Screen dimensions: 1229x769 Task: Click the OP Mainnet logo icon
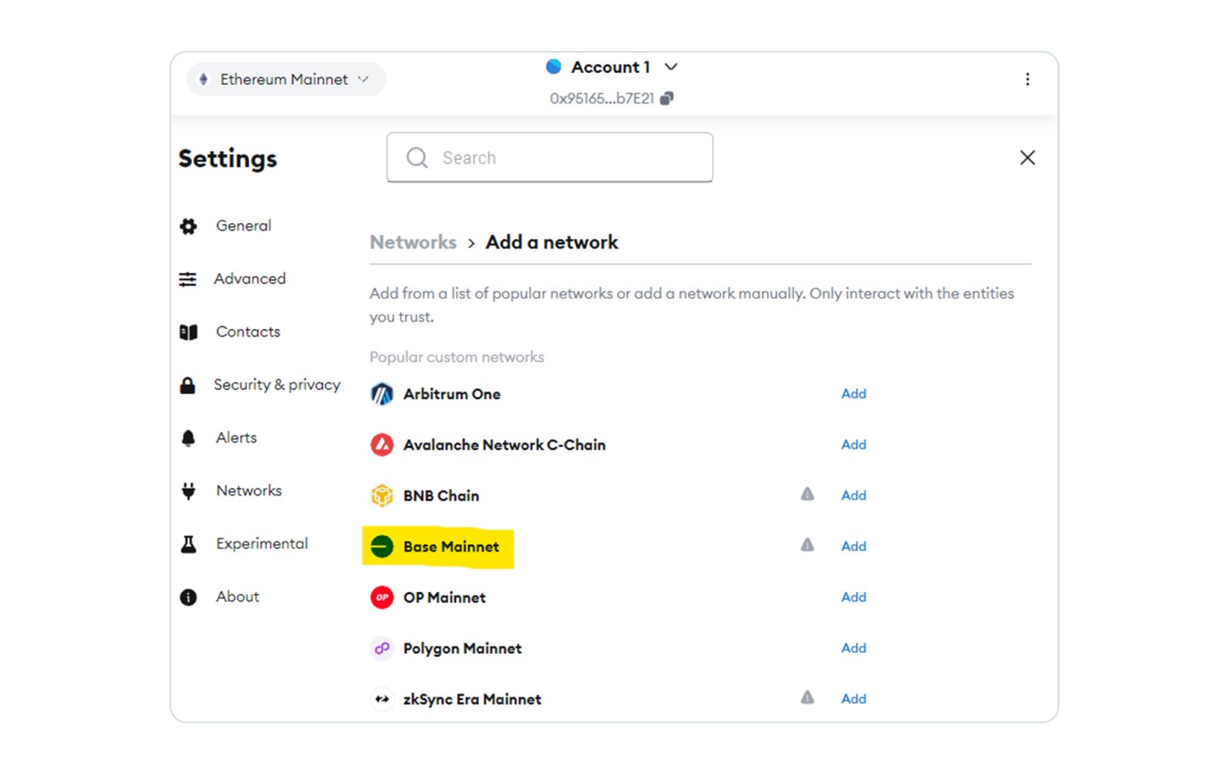point(382,598)
